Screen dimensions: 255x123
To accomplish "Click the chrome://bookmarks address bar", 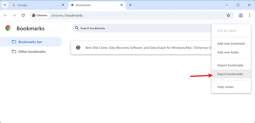I will [132, 15].
